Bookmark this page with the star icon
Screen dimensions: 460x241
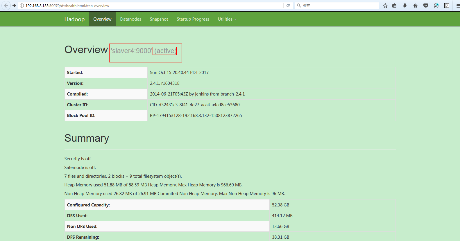385,6
